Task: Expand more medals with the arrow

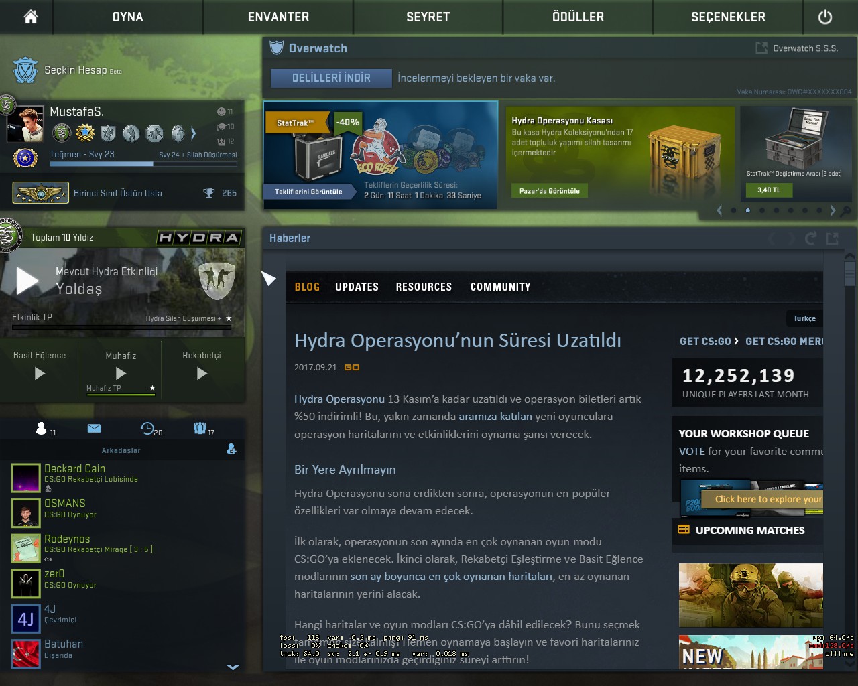Action: coord(194,133)
